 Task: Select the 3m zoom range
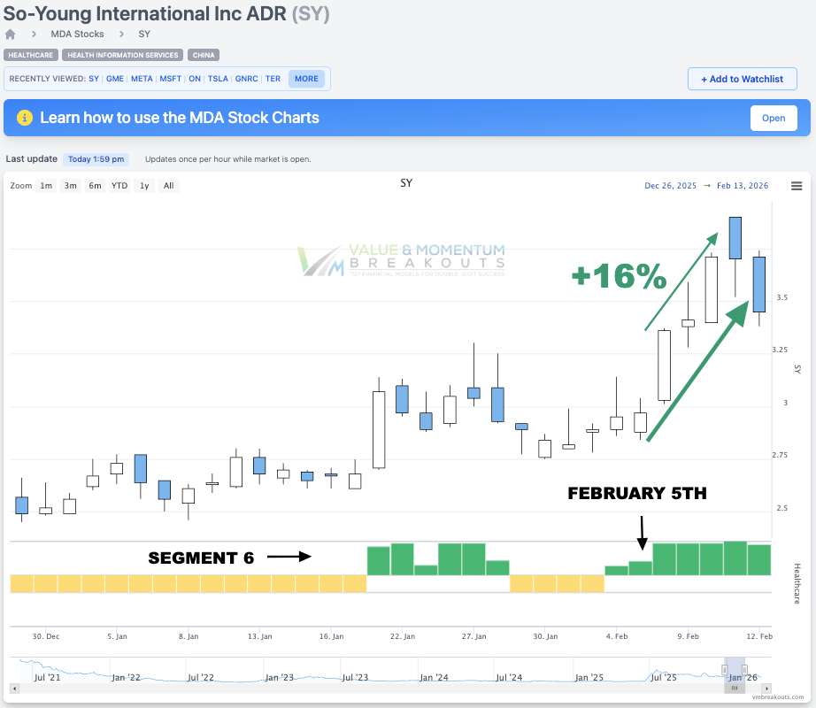pyautogui.click(x=70, y=186)
